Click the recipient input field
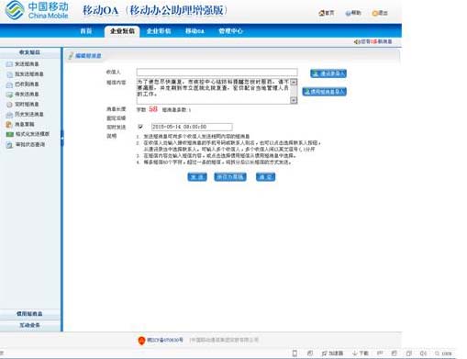The width and height of the screenshot is (467, 359). coord(217,73)
